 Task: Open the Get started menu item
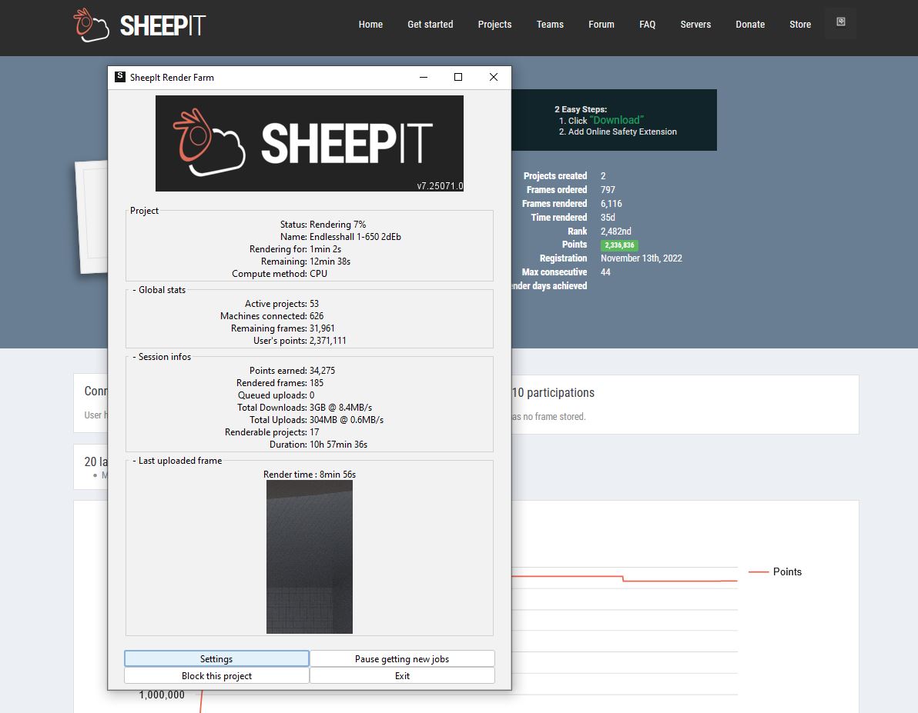coord(431,25)
